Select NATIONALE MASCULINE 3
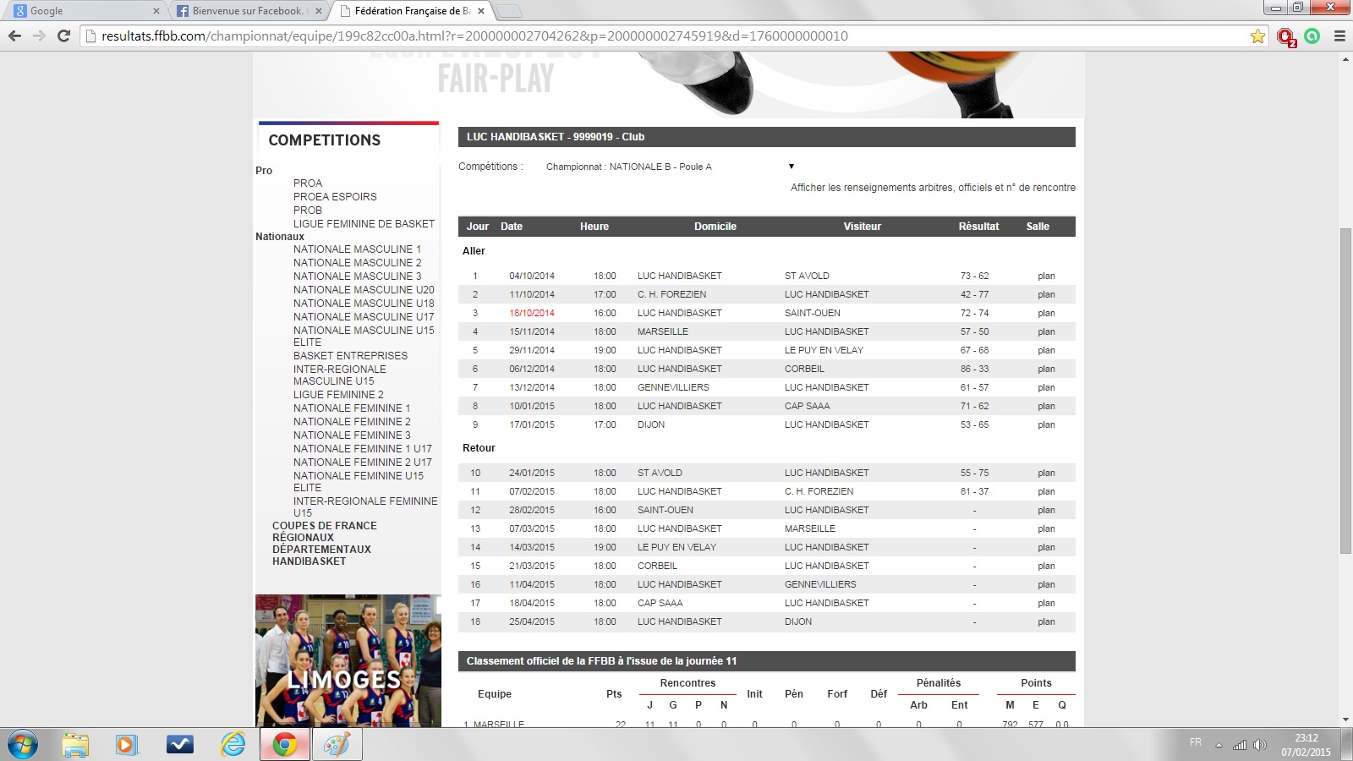 coord(357,276)
